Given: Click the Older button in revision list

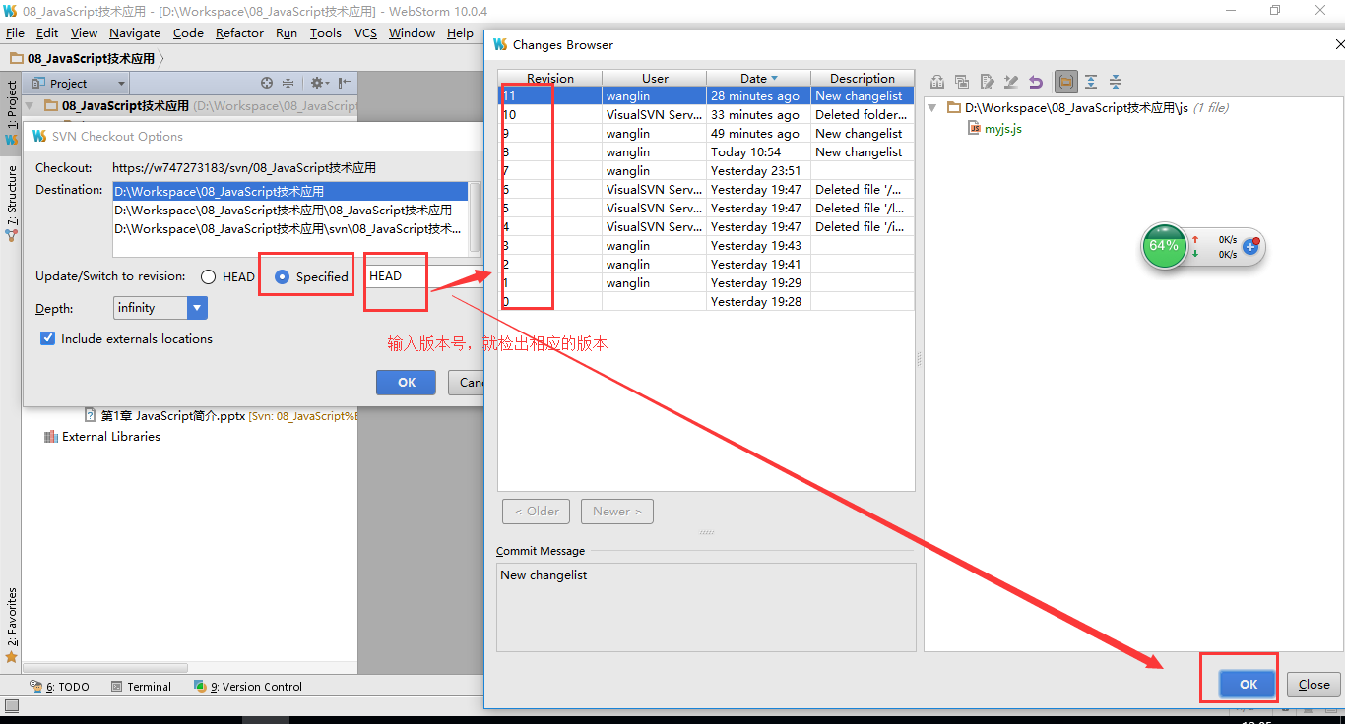Looking at the screenshot, I should coord(536,511).
